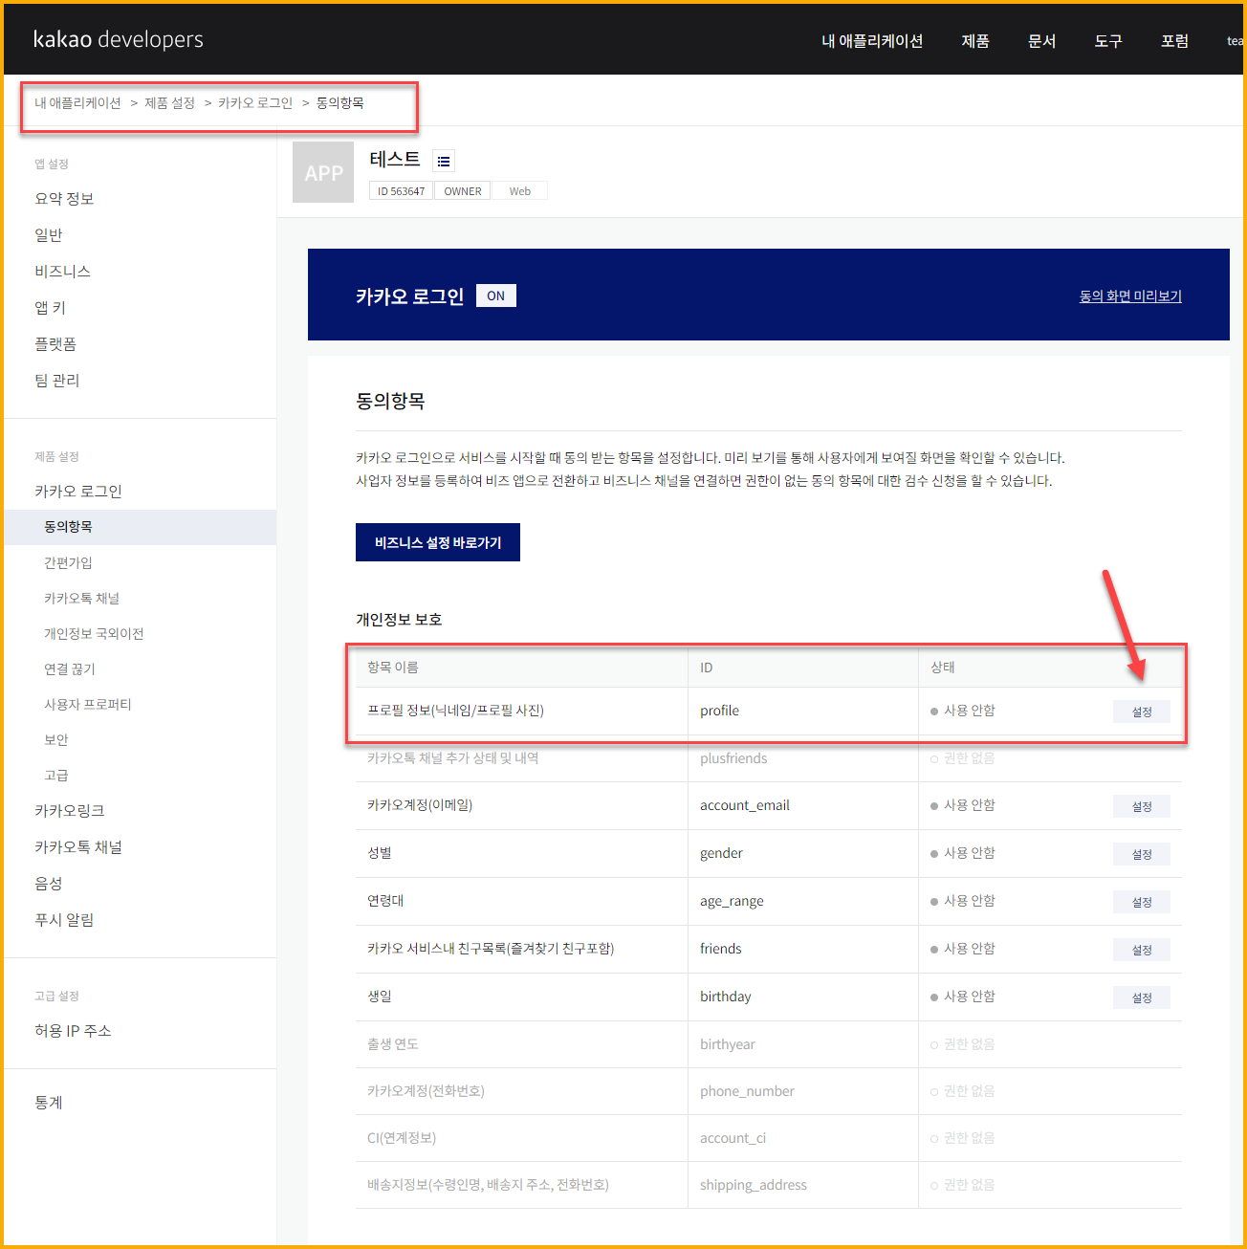Open 동의 화면 미리보기 link
The width and height of the screenshot is (1247, 1249).
1130,296
